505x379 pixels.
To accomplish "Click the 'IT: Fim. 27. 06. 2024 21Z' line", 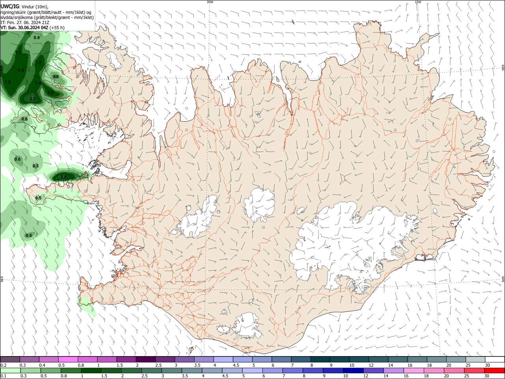I will click(x=25, y=23).
